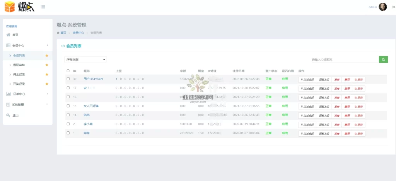
Task: Click 加减金额 for user ID 39
Action: coord(307,79)
